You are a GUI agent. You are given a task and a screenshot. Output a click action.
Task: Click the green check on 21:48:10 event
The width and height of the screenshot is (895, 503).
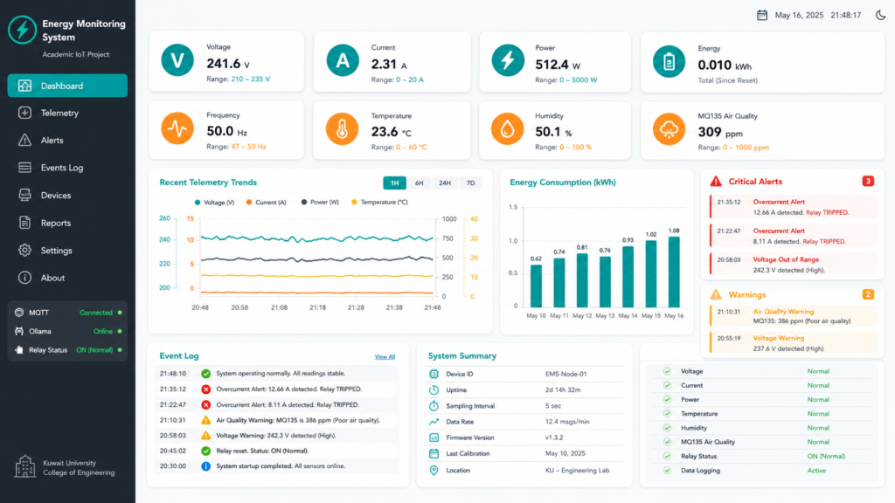point(205,374)
